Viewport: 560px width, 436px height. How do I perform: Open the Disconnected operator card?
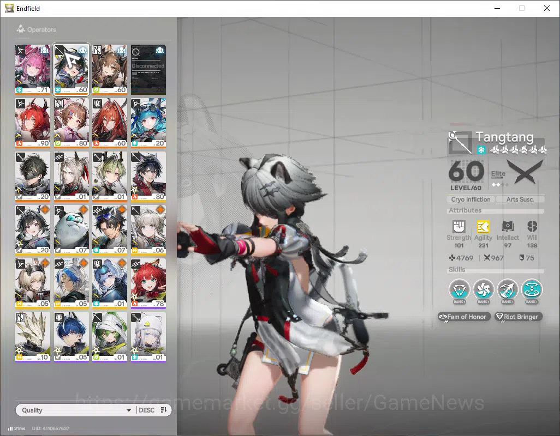(x=148, y=70)
